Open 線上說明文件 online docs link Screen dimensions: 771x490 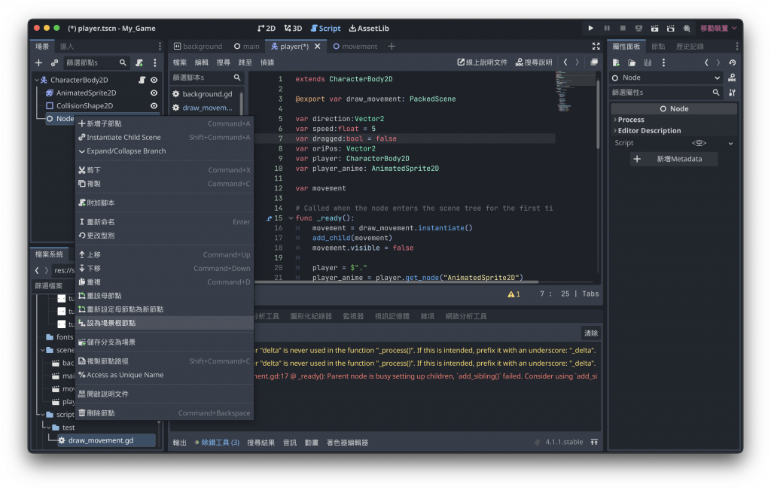pos(483,62)
